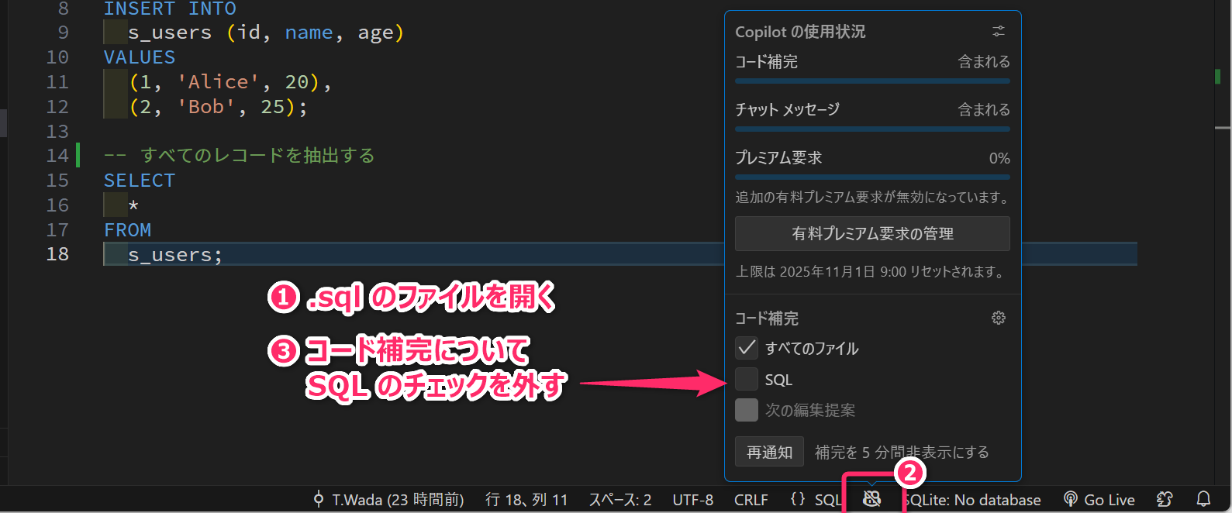Image resolution: width=1232 pixels, height=513 pixels.
Task: Click the 再通知 snooze button
Action: (769, 452)
